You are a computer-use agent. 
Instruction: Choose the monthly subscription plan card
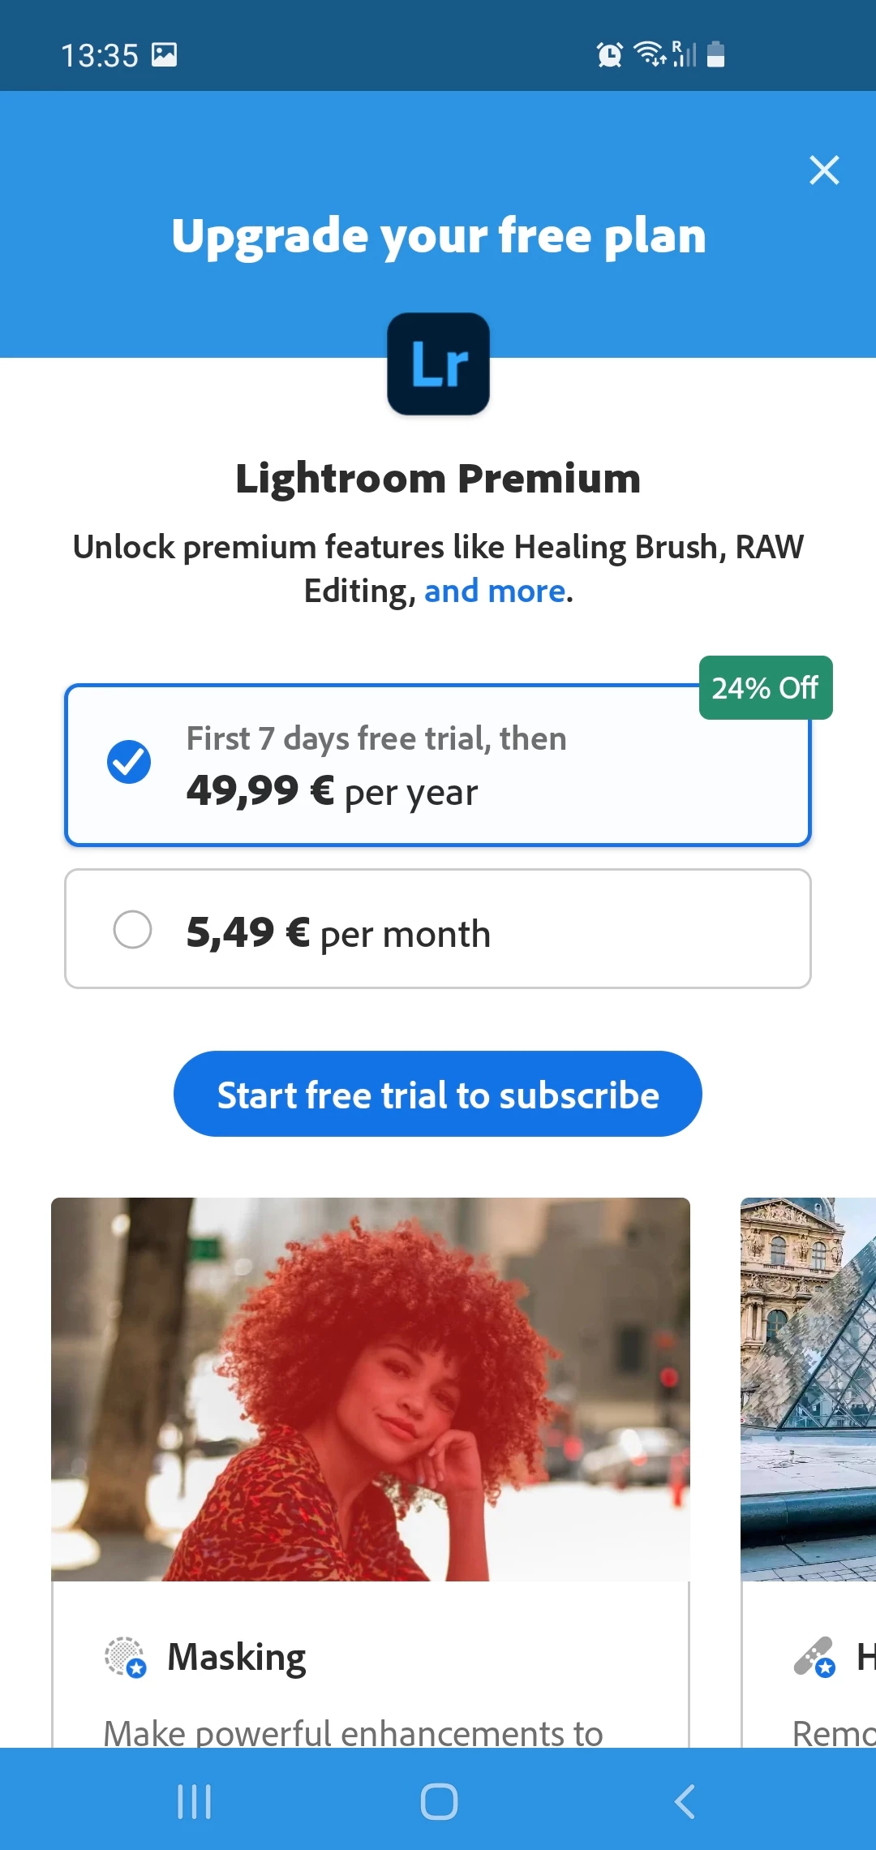pyautogui.click(x=438, y=928)
